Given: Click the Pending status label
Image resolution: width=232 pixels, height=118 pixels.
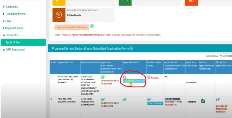Looking at the screenshot, I should click(155, 78).
